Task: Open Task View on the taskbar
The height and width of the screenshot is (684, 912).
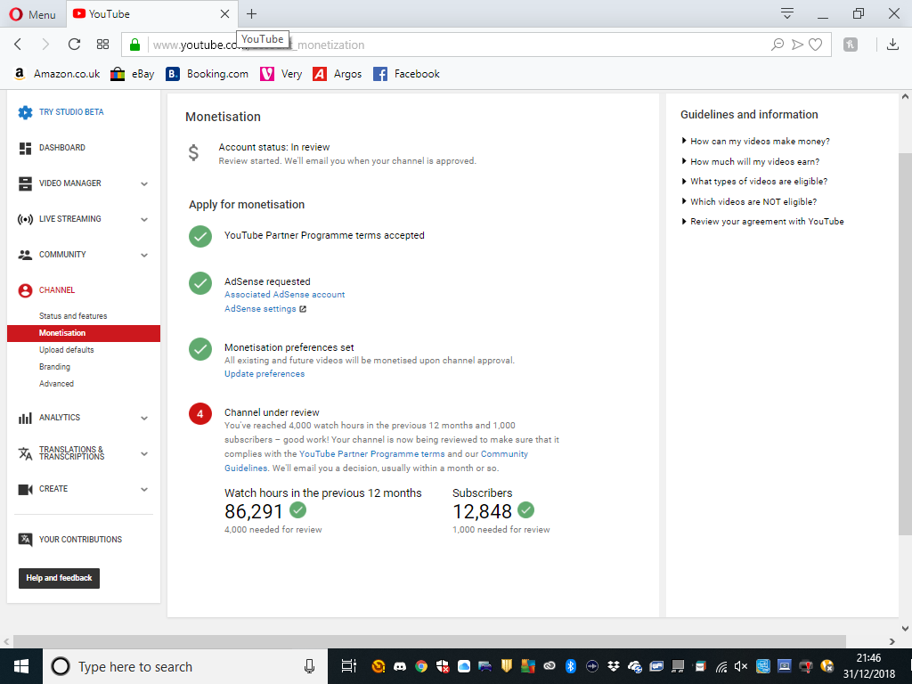Action: click(x=348, y=666)
